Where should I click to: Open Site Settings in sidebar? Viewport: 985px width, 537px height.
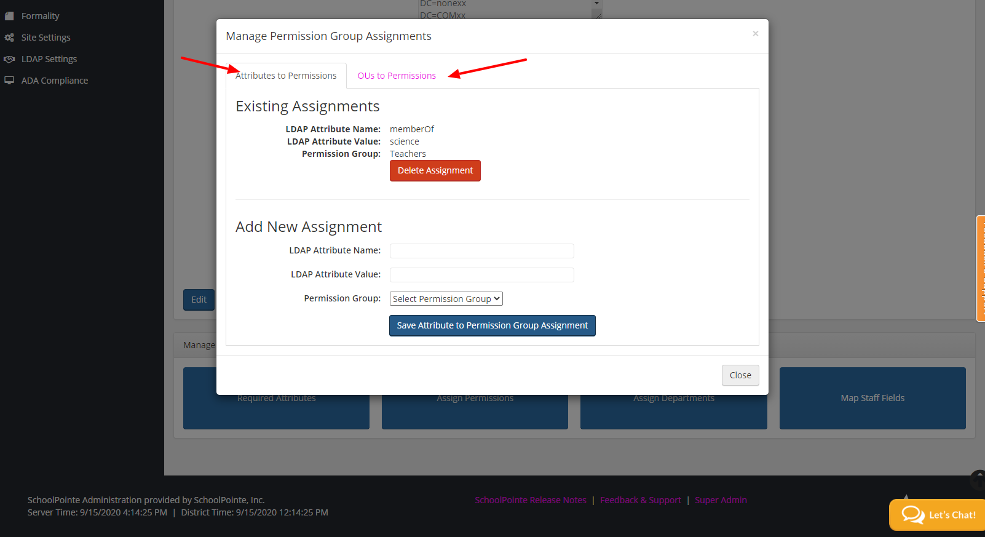click(45, 38)
